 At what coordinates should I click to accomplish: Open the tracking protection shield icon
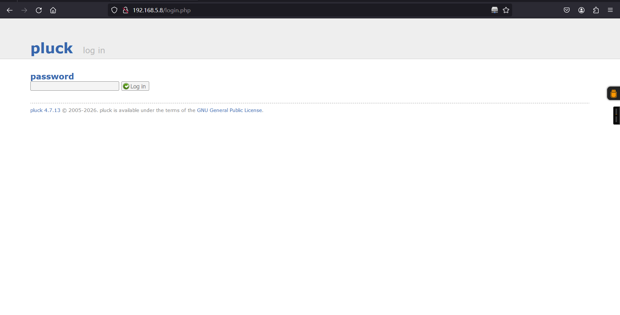click(x=114, y=10)
